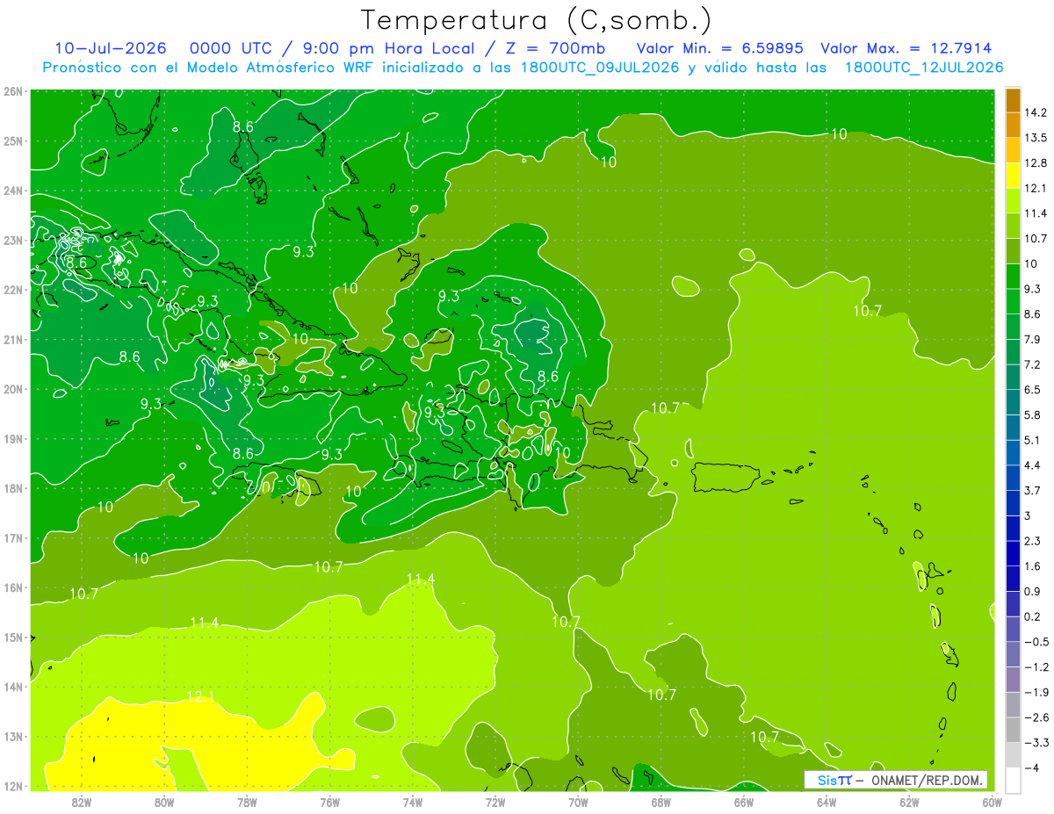Click the 76W longitude axis label
The height and width of the screenshot is (814, 1054).
click(329, 802)
